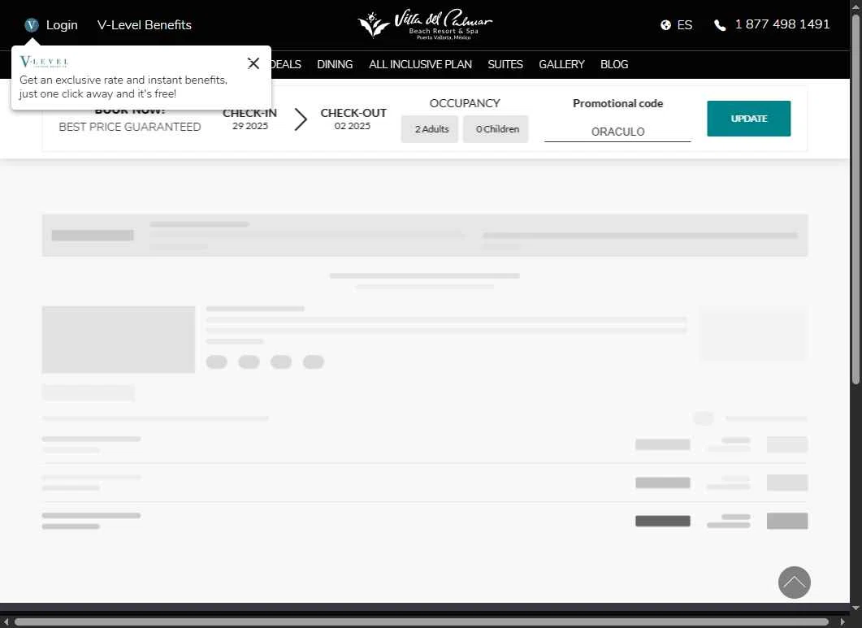Click the UPDATE button
The height and width of the screenshot is (628, 862).
click(x=749, y=119)
